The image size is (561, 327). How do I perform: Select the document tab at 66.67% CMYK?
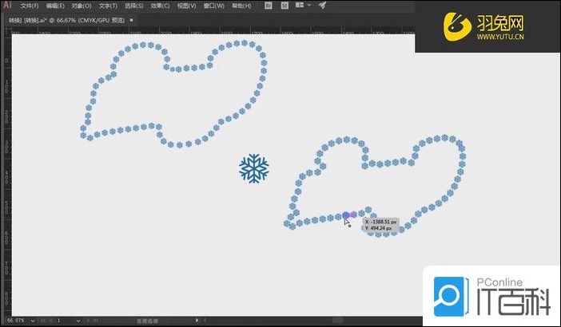tap(67, 21)
